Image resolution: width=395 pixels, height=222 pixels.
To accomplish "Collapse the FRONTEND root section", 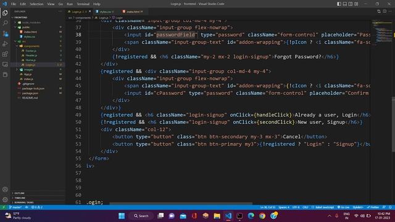I will point(20,17).
